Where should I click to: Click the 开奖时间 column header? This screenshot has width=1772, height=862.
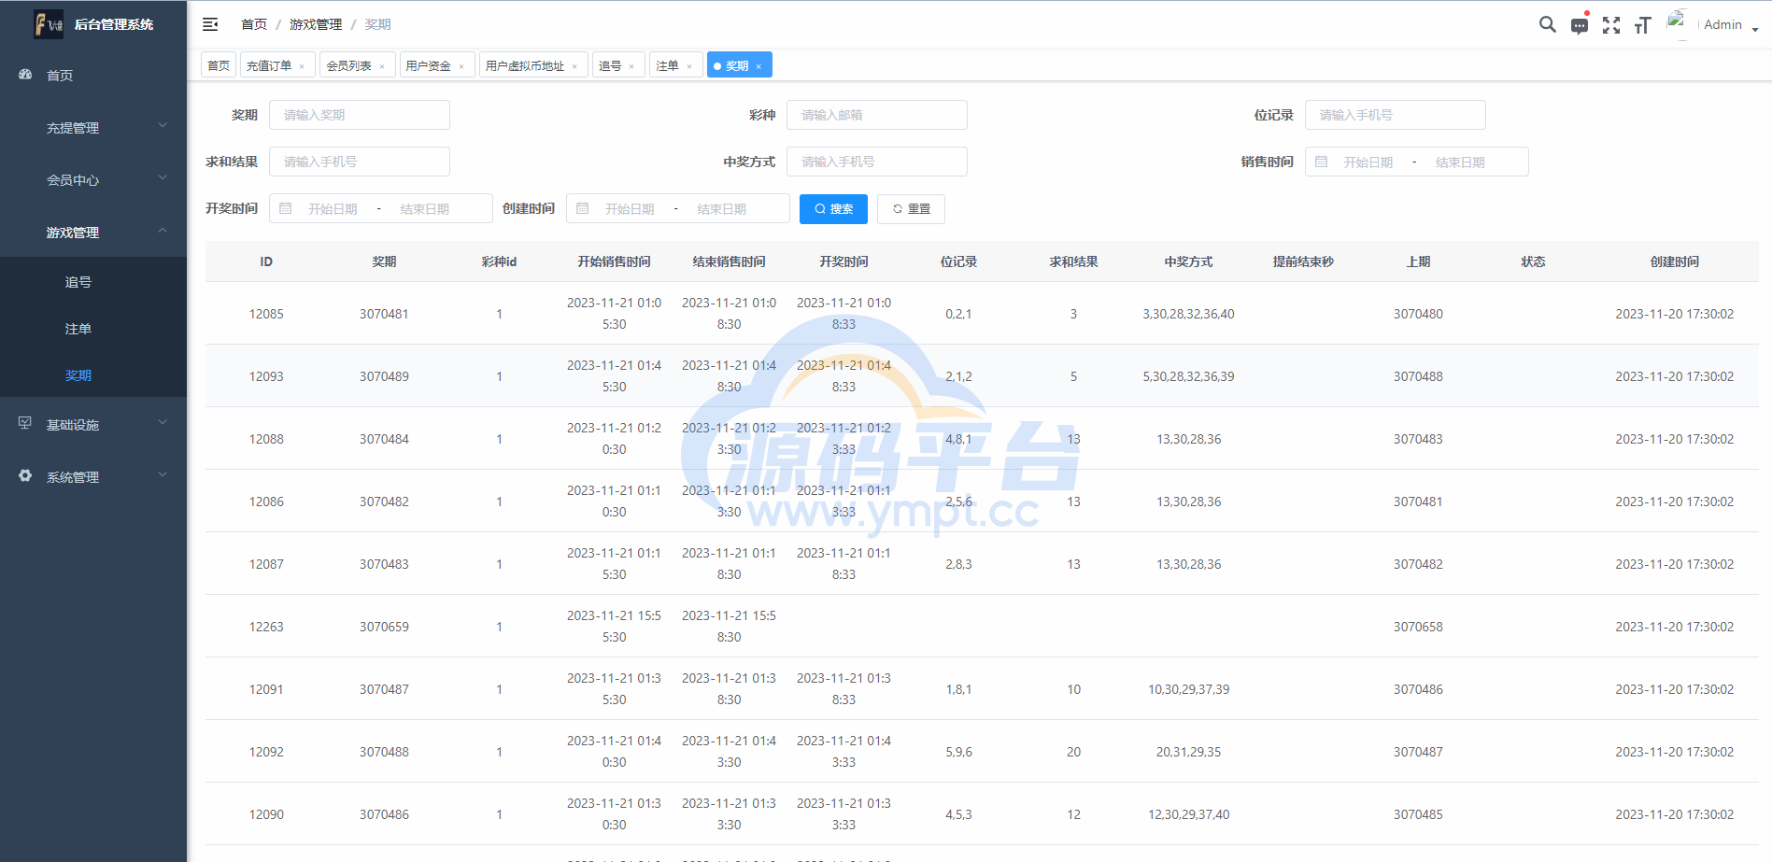(x=843, y=261)
